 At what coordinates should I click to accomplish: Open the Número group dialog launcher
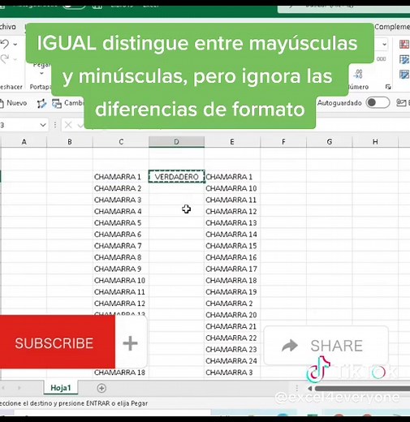(388, 87)
